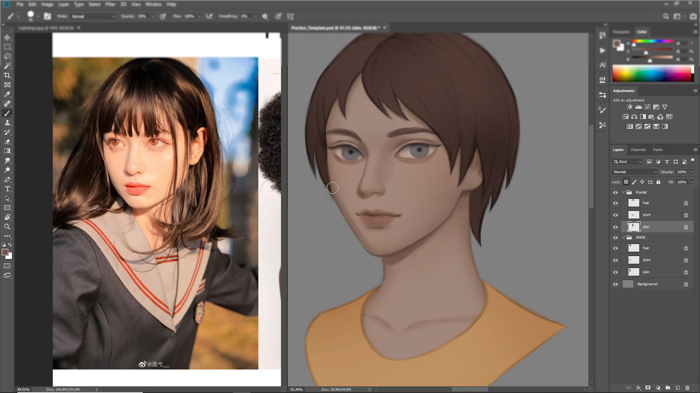Viewport: 700px width, 393px height.
Task: Open the layer blend mode dropdown
Action: [634, 172]
